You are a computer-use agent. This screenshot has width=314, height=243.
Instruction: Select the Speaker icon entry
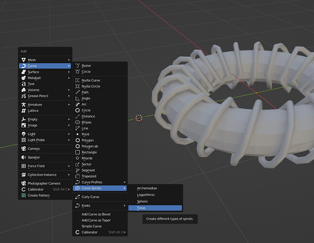[x=24, y=157]
